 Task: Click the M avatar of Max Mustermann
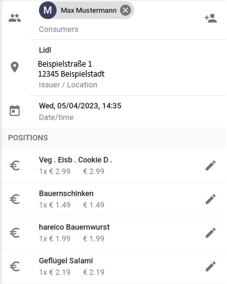[48, 10]
